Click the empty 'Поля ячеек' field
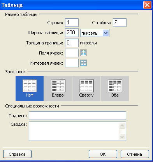Image resolution: width=153 pixels, height=162 pixels. coord(72,53)
